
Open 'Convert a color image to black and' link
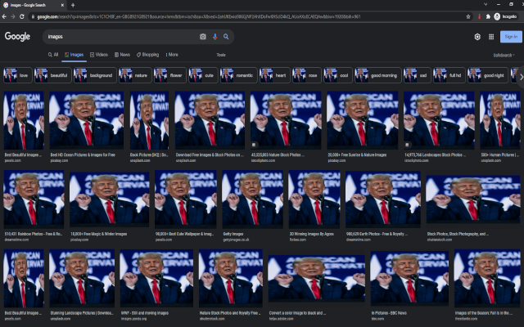297,313
